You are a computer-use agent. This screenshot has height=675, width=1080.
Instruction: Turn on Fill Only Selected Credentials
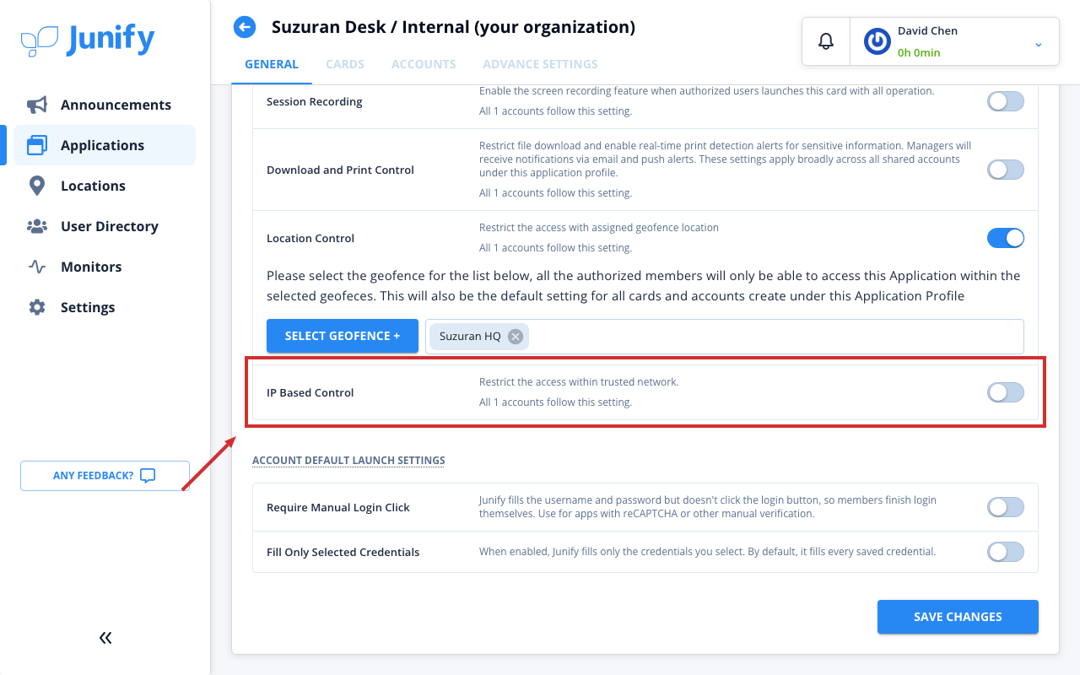click(x=1006, y=552)
